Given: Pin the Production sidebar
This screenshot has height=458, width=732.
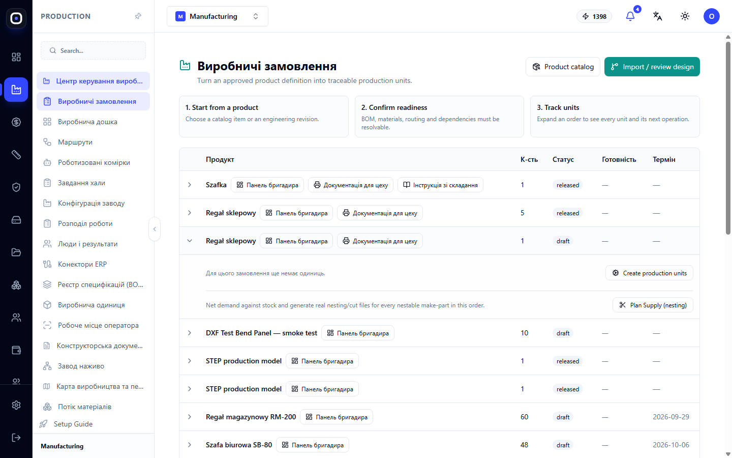Looking at the screenshot, I should 138,16.
